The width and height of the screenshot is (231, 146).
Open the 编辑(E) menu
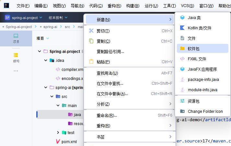pyautogui.click(x=41, y=6)
